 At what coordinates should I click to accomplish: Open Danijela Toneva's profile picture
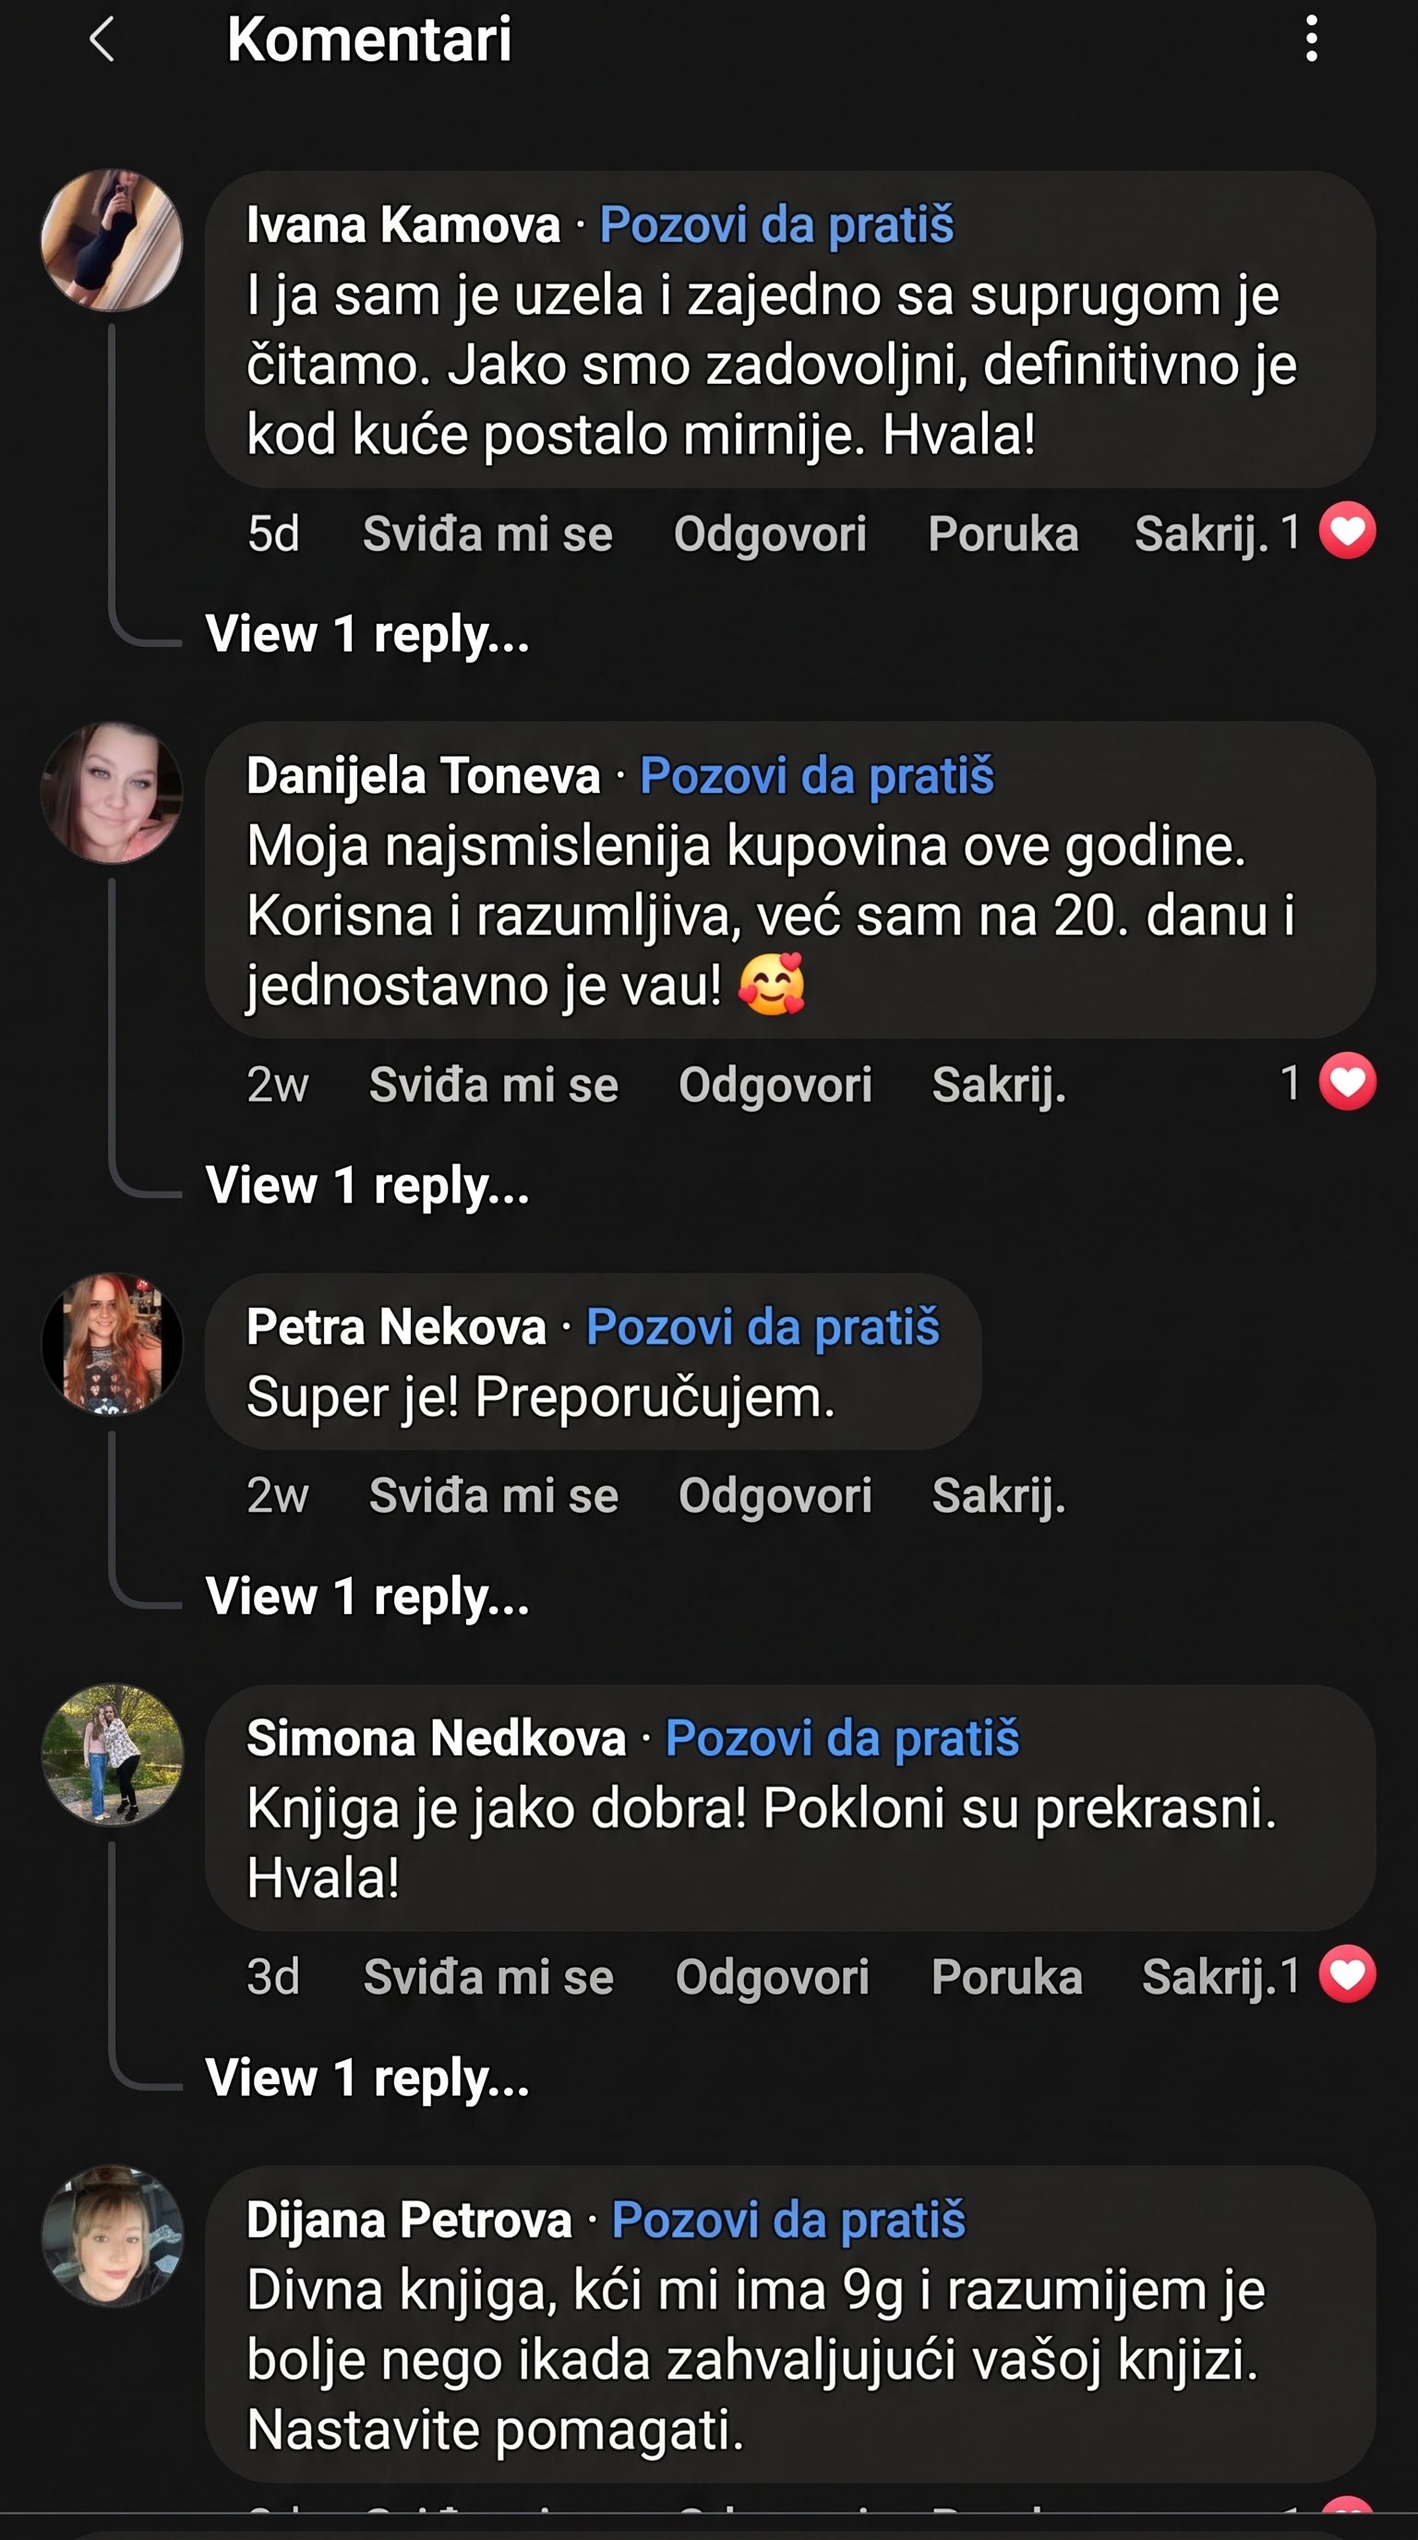click(x=112, y=792)
